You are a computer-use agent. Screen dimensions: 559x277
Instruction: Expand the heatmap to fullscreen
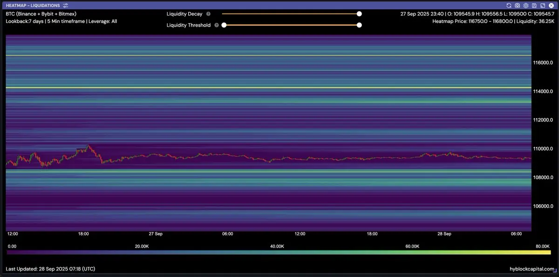542,5
